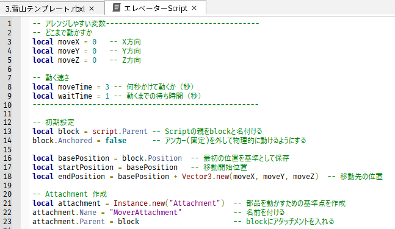Click the comment 名前を付ける on line 22
This screenshot has height=229, width=395.
click(265, 213)
